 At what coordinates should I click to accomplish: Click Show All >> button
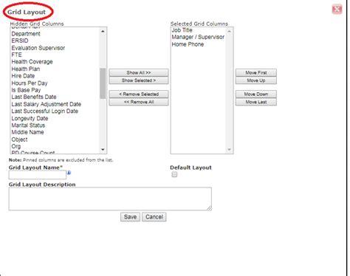tap(139, 72)
